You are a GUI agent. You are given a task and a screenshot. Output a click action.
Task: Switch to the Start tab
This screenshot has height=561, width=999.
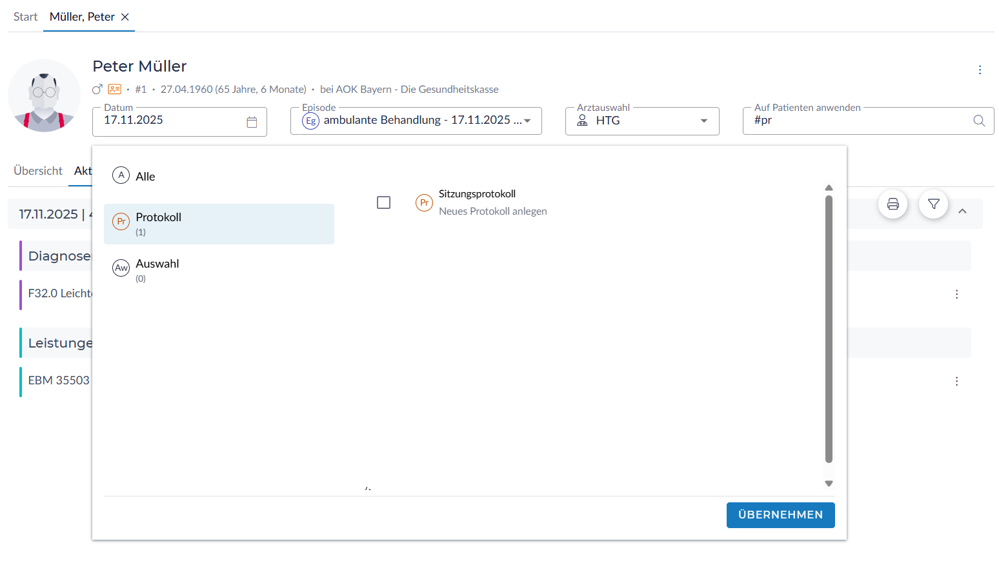25,17
